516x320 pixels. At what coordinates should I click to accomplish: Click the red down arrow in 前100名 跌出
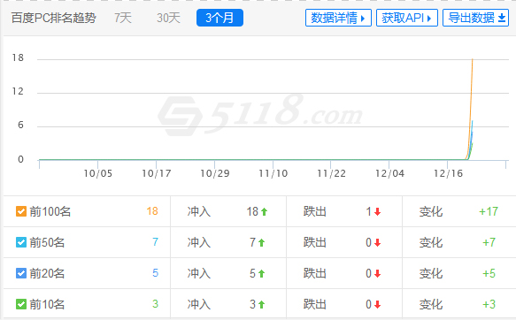(377, 212)
